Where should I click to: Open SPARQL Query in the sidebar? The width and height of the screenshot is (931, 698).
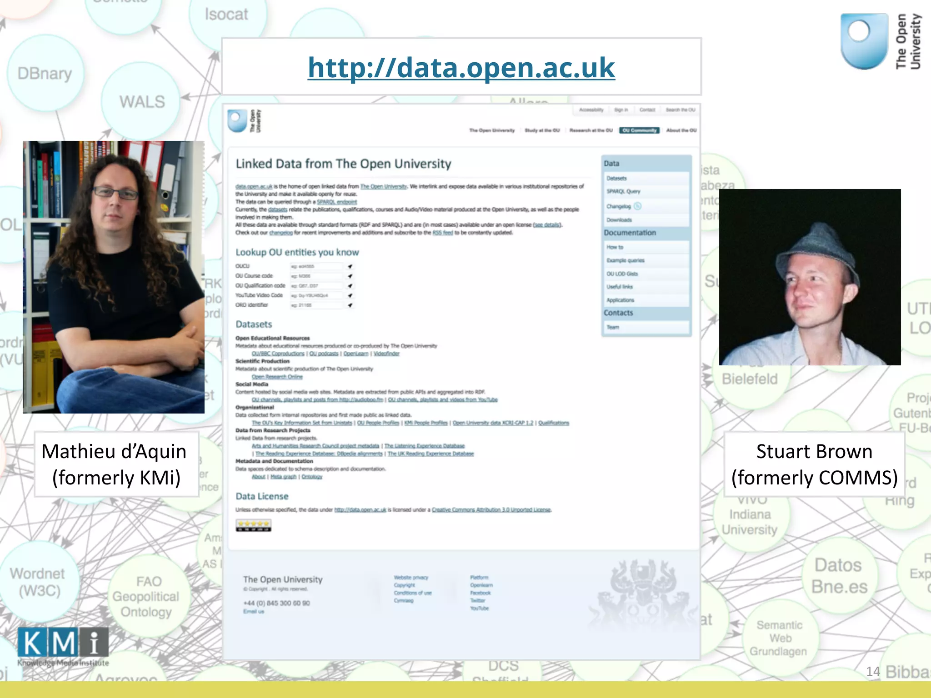647,192
